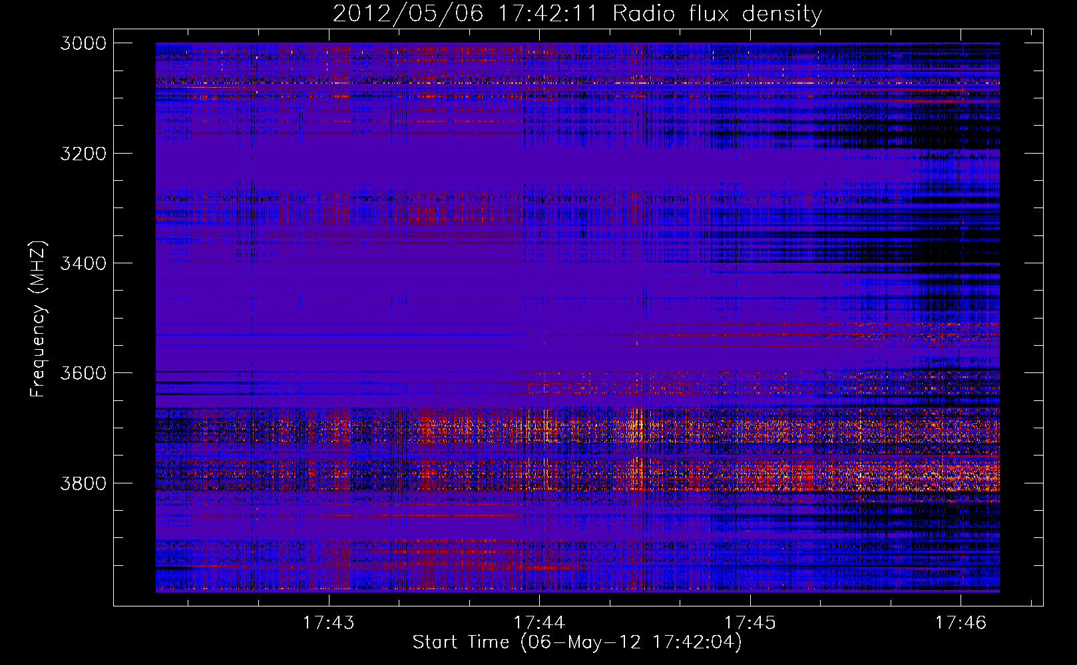
Task: Click the '17:43' time tick label
Action: (x=329, y=623)
